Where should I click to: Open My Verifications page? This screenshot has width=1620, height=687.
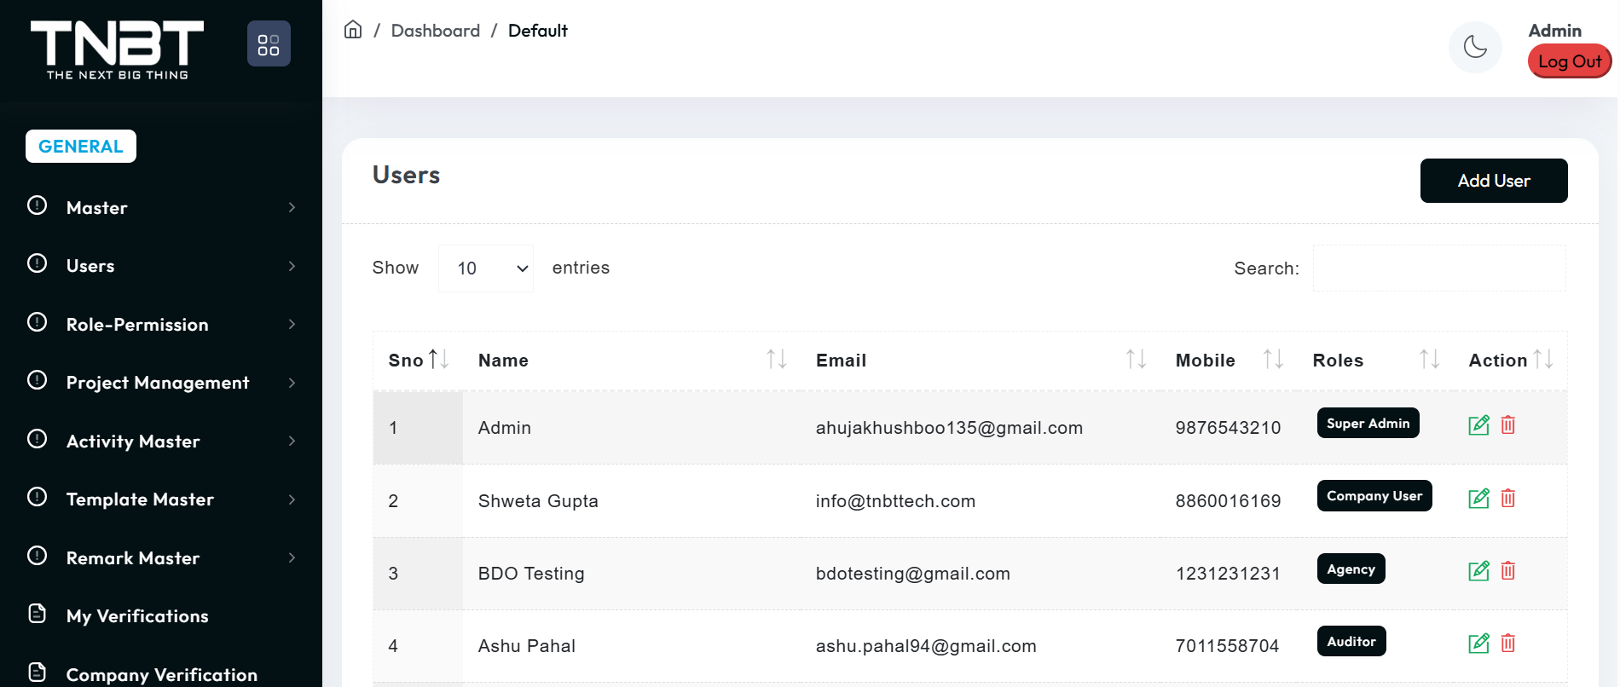(137, 616)
